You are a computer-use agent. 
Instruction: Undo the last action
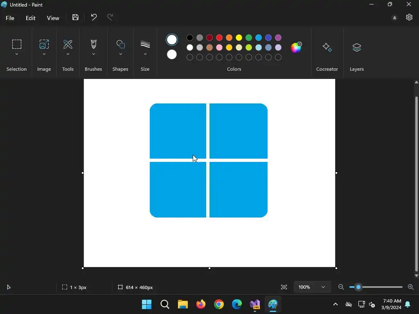[94, 17]
